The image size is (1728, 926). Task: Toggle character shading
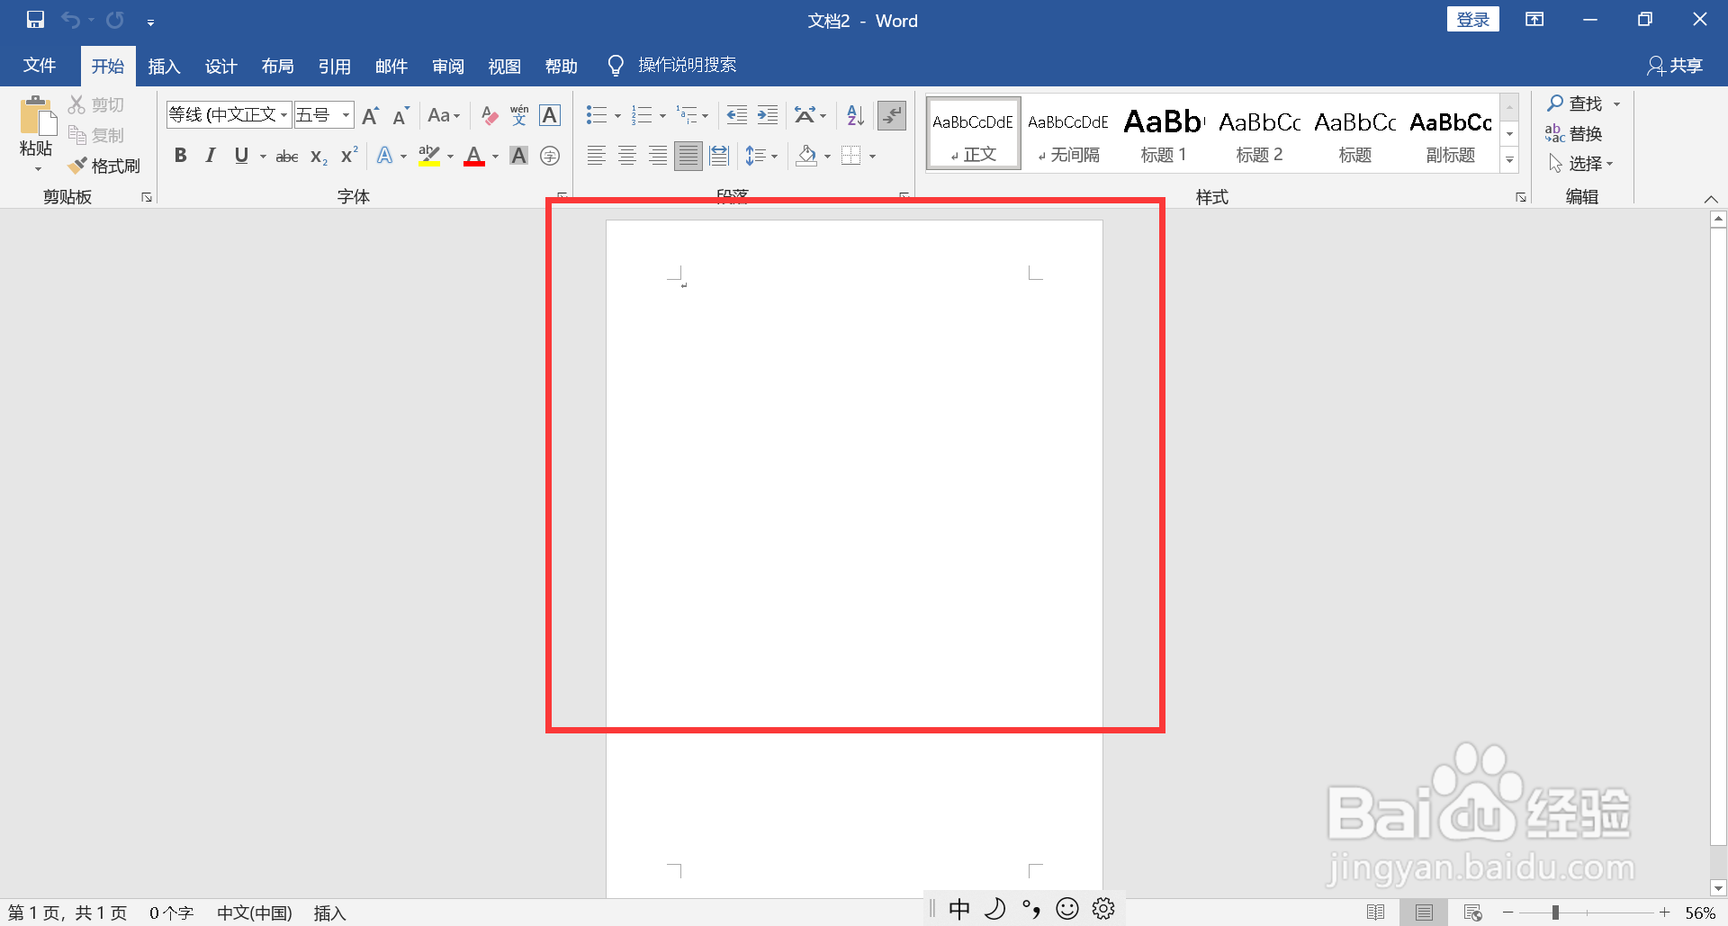tap(519, 157)
